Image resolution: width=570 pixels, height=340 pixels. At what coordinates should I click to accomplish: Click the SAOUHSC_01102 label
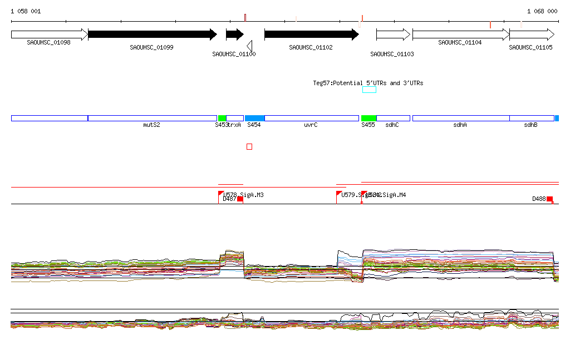pyautogui.click(x=311, y=47)
